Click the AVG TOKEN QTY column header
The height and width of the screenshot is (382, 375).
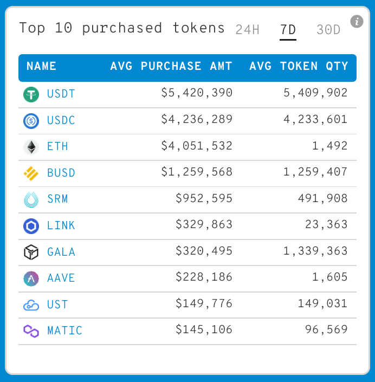point(299,66)
